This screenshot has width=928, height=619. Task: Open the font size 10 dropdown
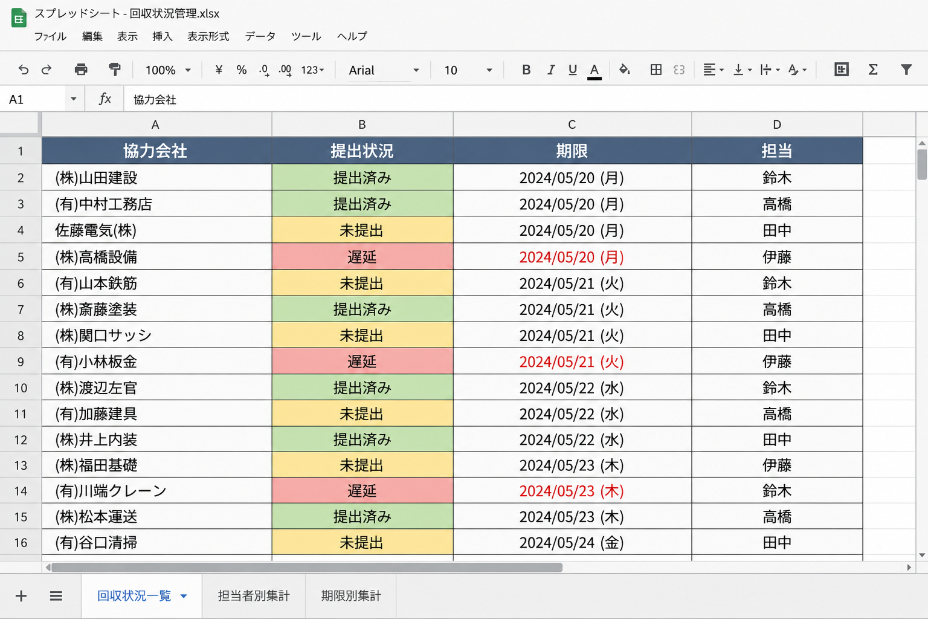[x=468, y=70]
